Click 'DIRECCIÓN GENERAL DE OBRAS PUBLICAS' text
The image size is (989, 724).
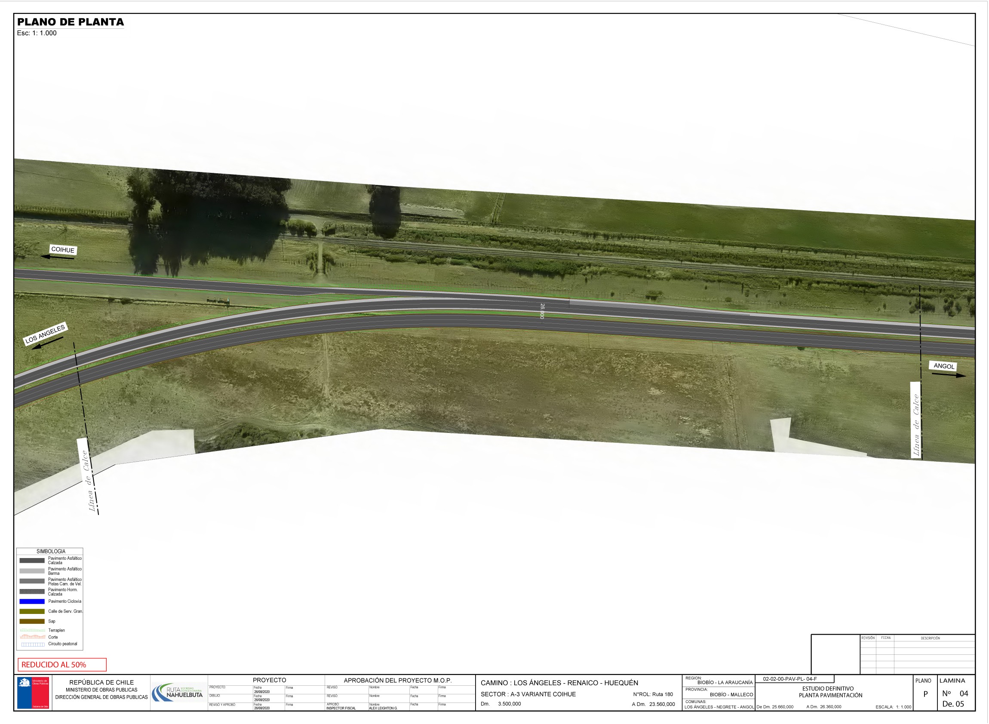coord(102,698)
